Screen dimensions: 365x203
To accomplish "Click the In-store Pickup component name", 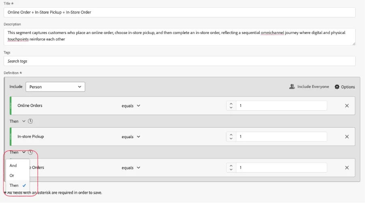I will (x=30, y=137).
